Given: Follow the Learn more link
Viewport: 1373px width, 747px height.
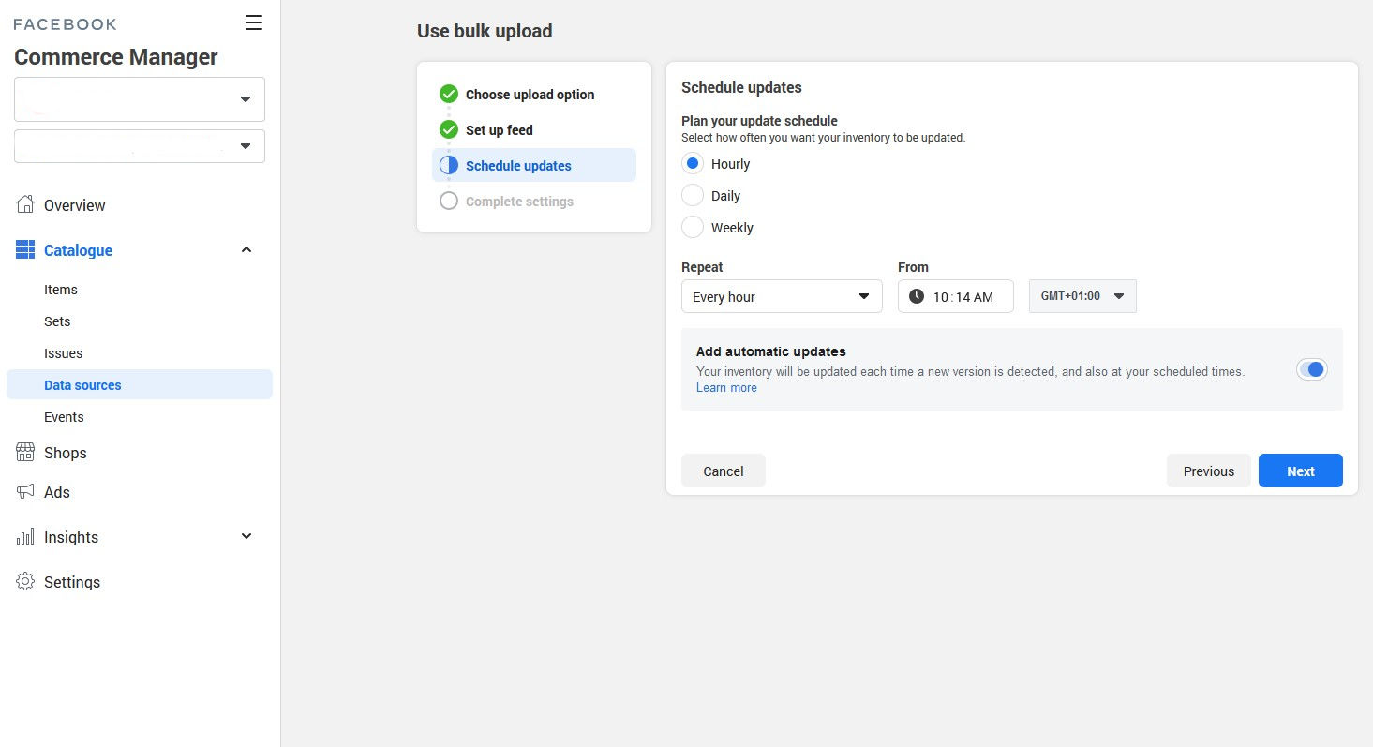Looking at the screenshot, I should coord(726,387).
